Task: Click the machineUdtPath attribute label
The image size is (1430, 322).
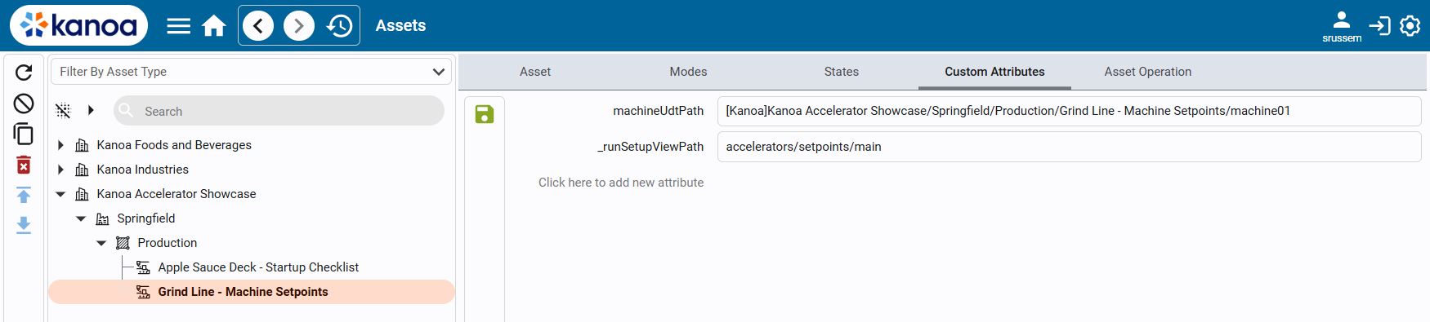Action: [659, 111]
